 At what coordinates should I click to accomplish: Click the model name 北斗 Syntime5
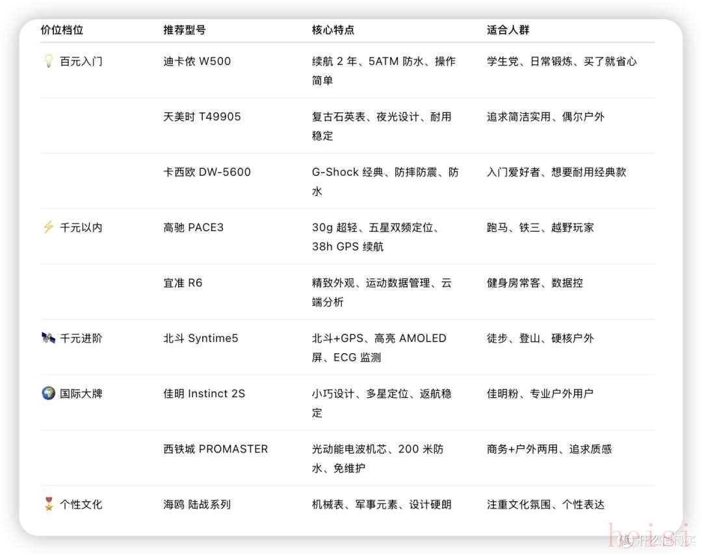coord(201,338)
